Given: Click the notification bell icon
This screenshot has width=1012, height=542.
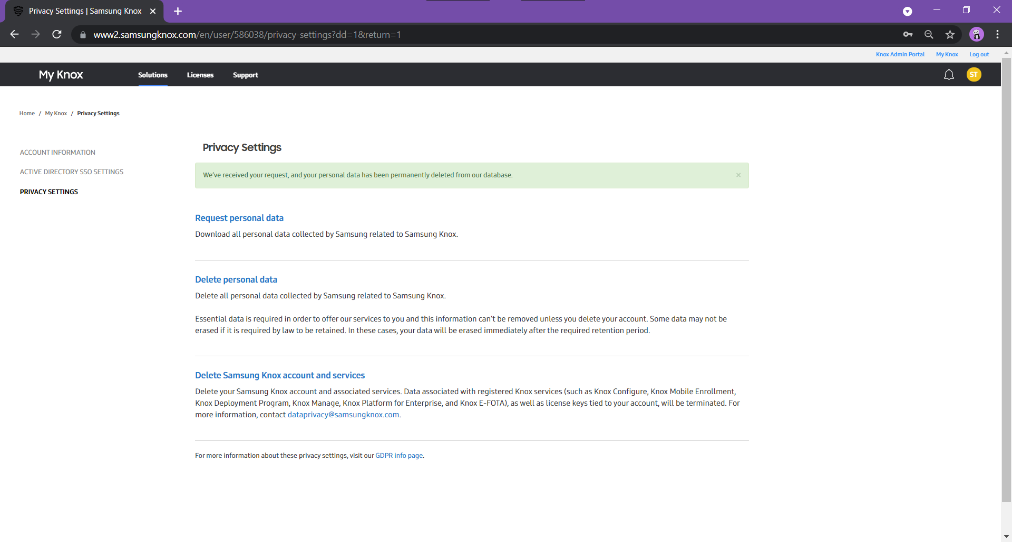Looking at the screenshot, I should [949, 75].
